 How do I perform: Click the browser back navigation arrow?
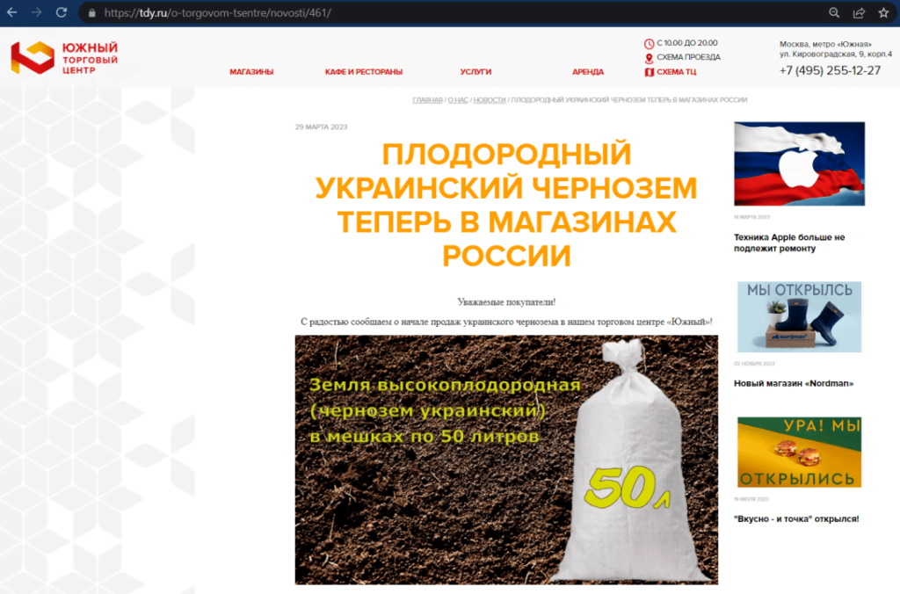[12, 12]
